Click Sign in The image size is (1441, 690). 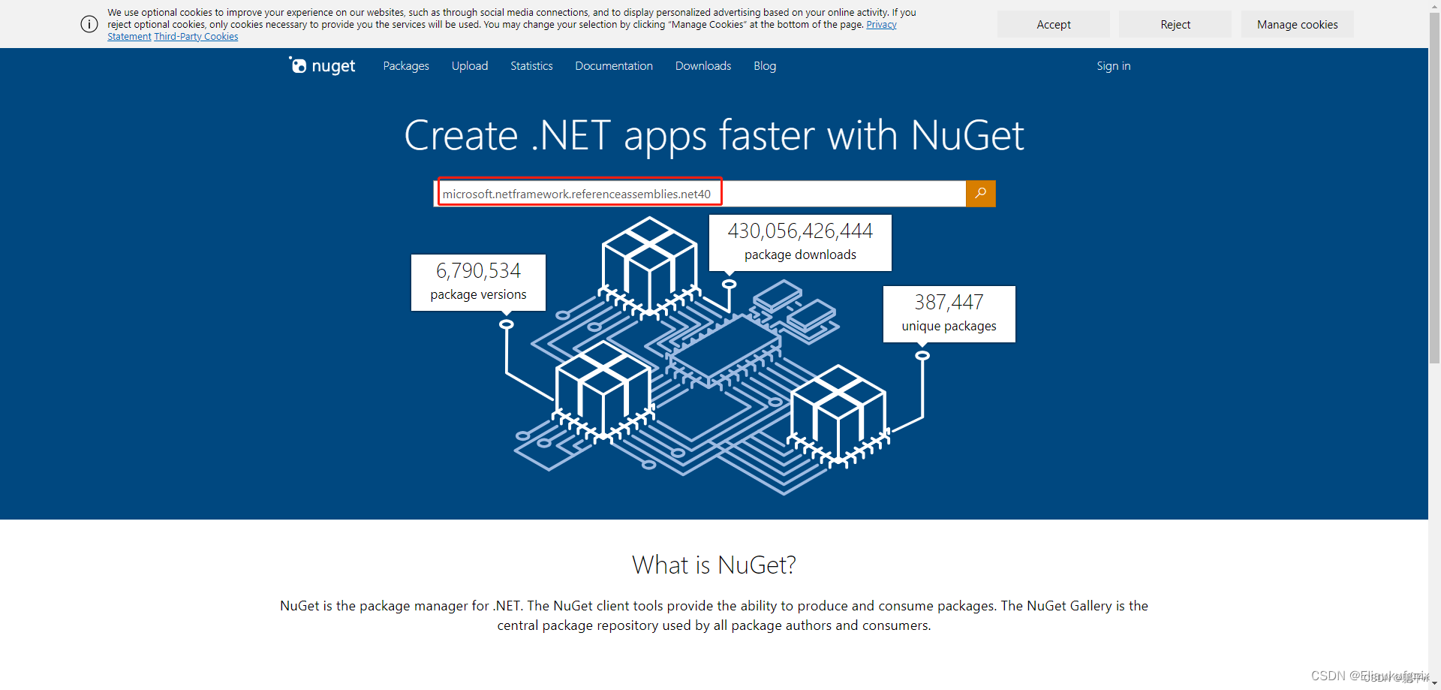(1113, 66)
